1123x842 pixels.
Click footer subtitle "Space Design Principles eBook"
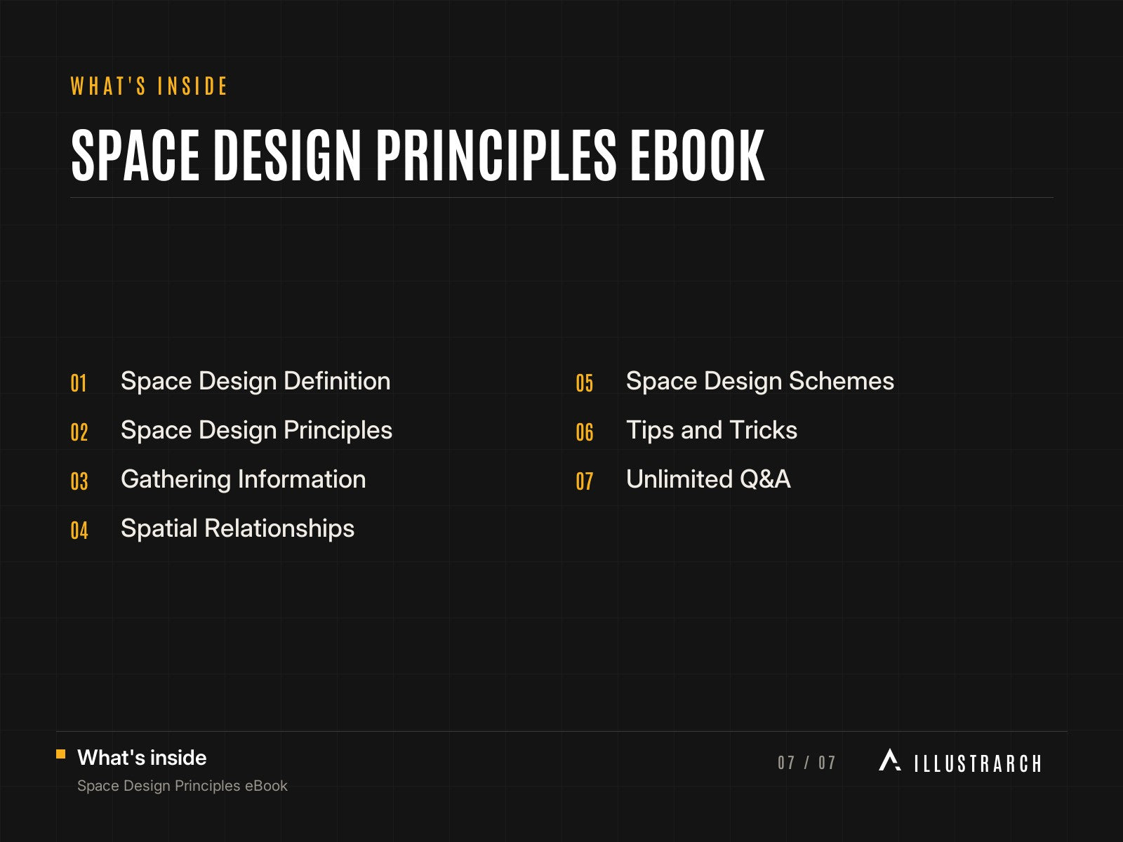(x=182, y=786)
